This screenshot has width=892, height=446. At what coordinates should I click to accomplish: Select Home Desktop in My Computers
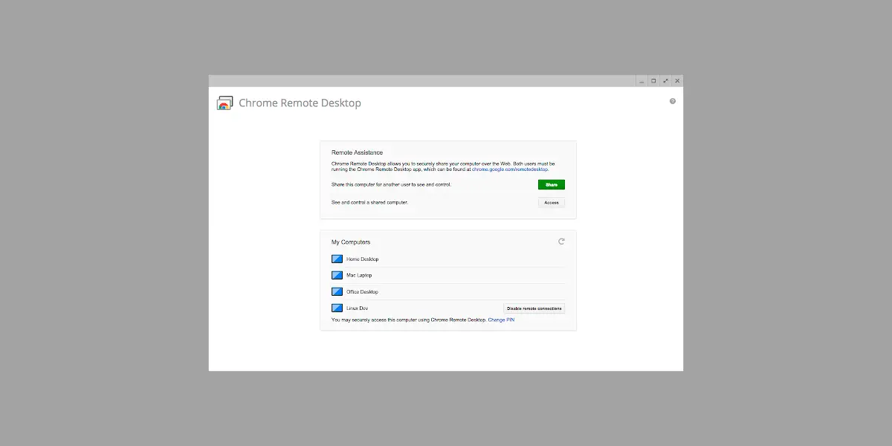[447, 259]
